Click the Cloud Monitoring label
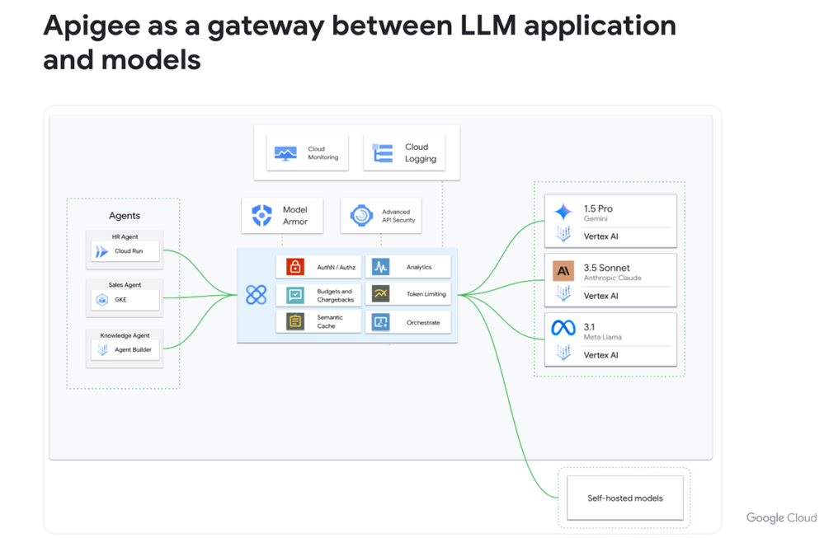824x538 pixels. click(323, 152)
